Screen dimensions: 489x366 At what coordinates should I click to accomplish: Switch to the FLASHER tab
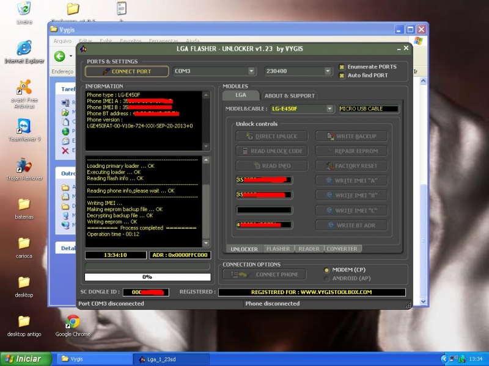278,249
